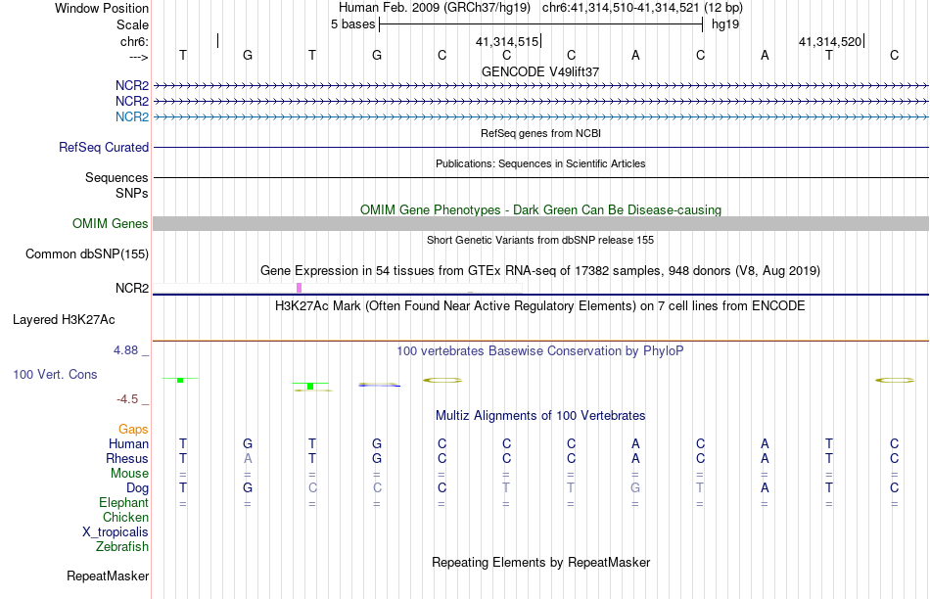Viewport: 930px width, 599px height.
Task: Open the Layered H3K27Ac track label
Action: pyautogui.click(x=64, y=320)
